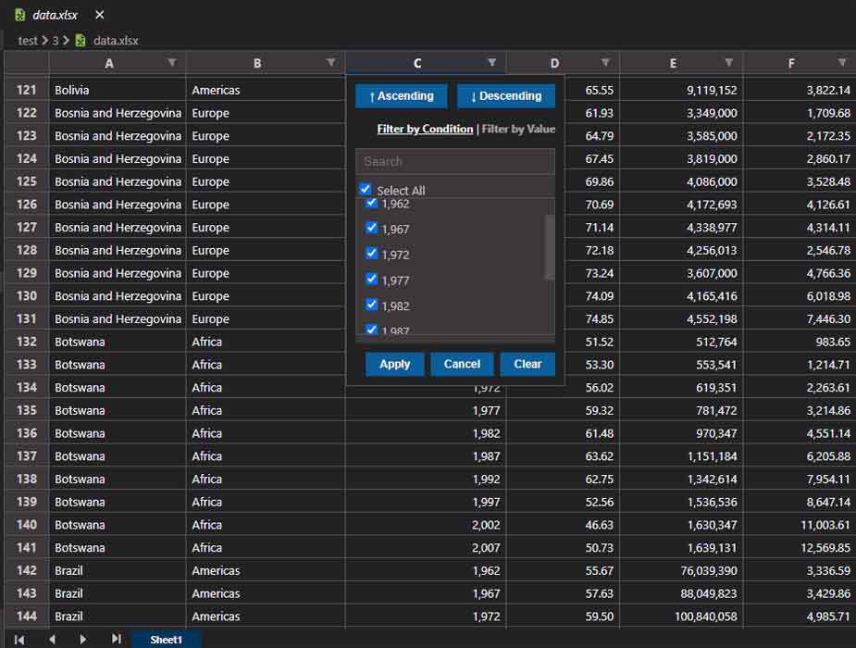
Task: Select row header 132
Action: pos(26,342)
